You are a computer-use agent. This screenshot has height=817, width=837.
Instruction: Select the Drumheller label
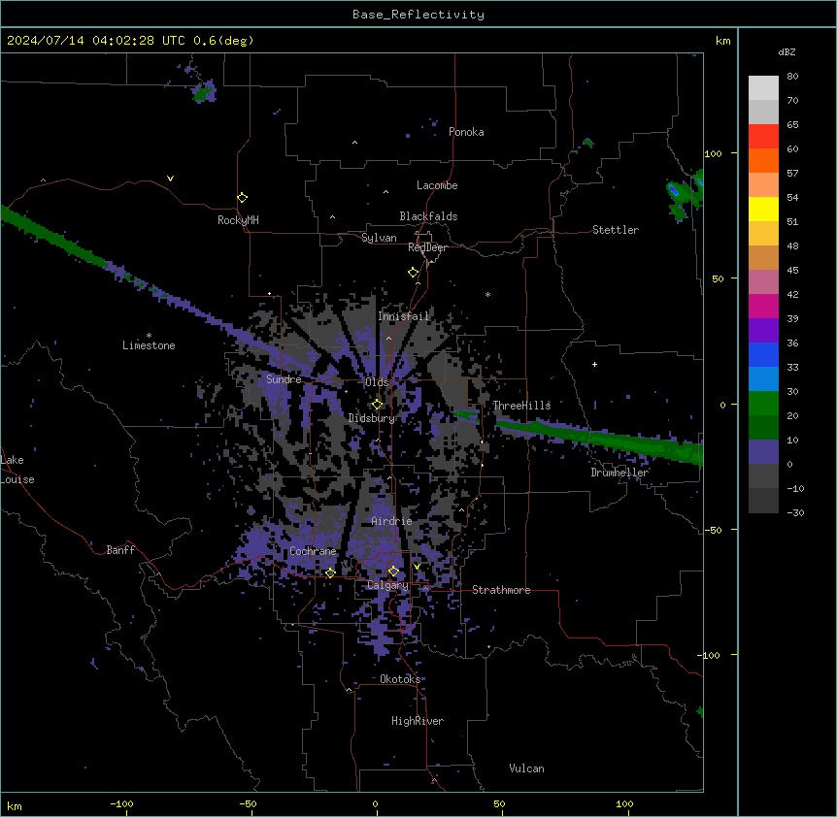pos(619,473)
